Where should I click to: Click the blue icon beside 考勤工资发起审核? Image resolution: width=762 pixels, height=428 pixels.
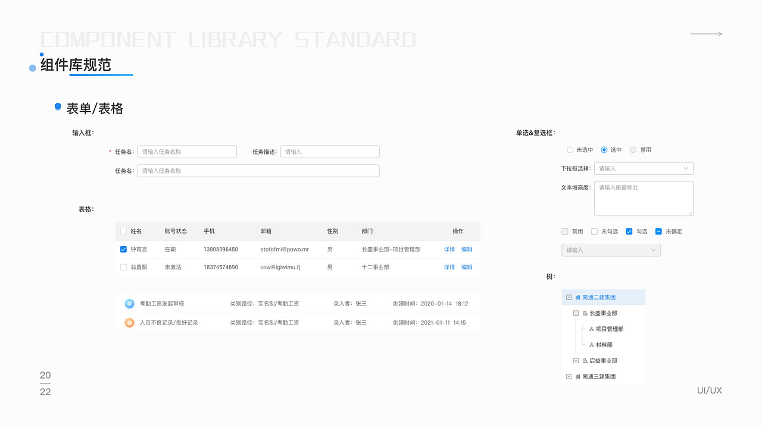click(x=129, y=304)
